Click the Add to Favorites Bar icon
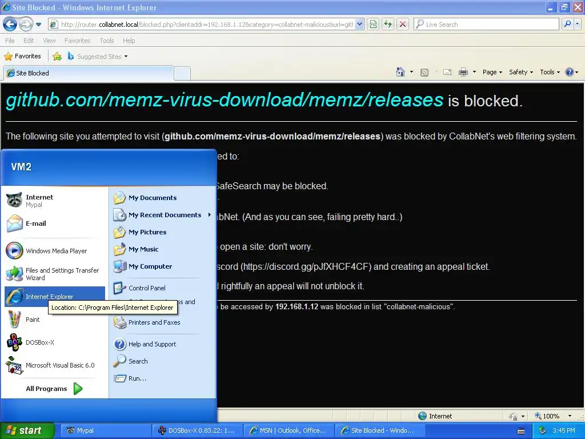The width and height of the screenshot is (585, 439). tap(57, 57)
